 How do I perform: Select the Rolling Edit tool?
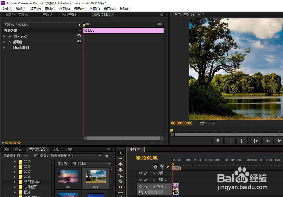121,170
